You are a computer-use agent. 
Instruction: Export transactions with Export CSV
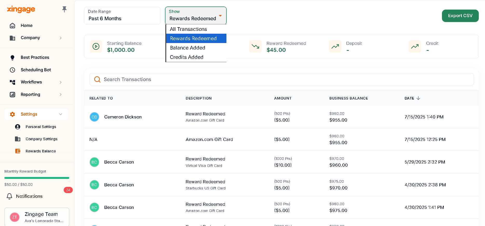click(x=460, y=16)
